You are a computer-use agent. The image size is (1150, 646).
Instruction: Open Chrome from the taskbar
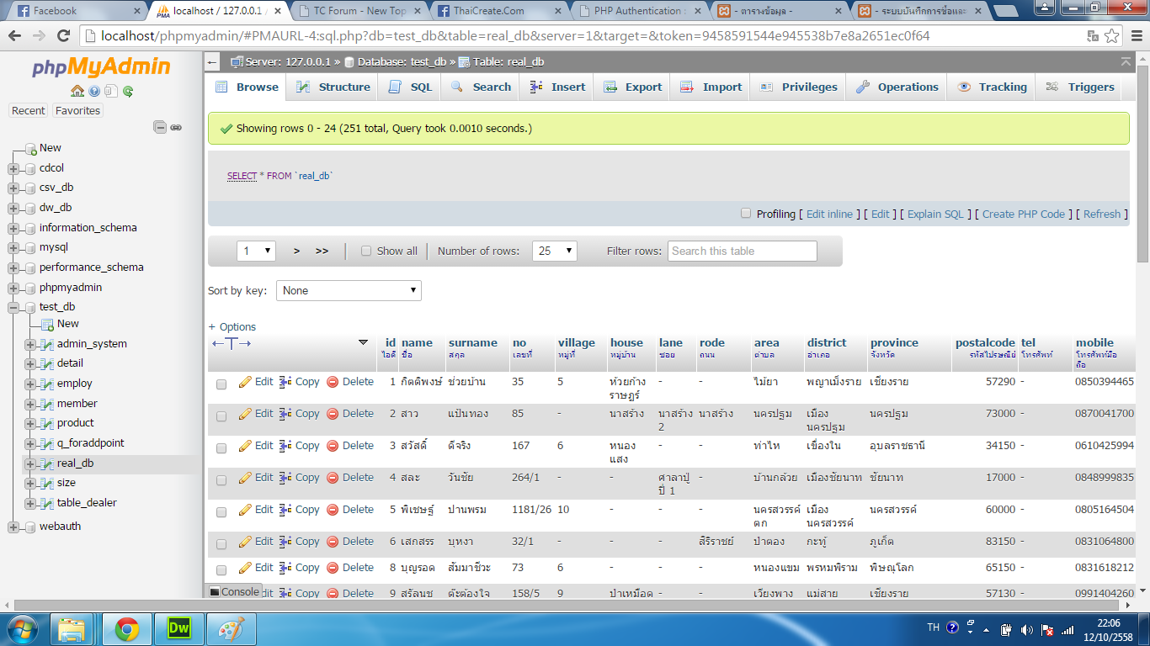127,628
